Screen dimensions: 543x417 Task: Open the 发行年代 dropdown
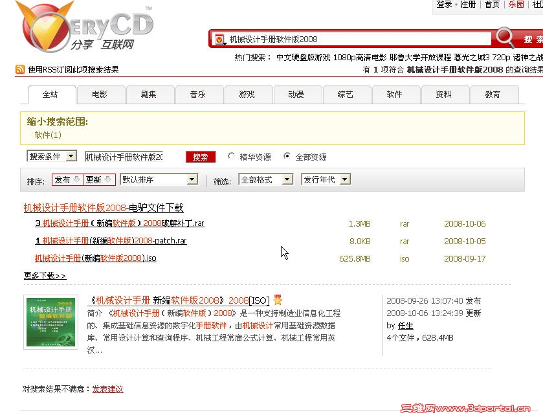(326, 179)
